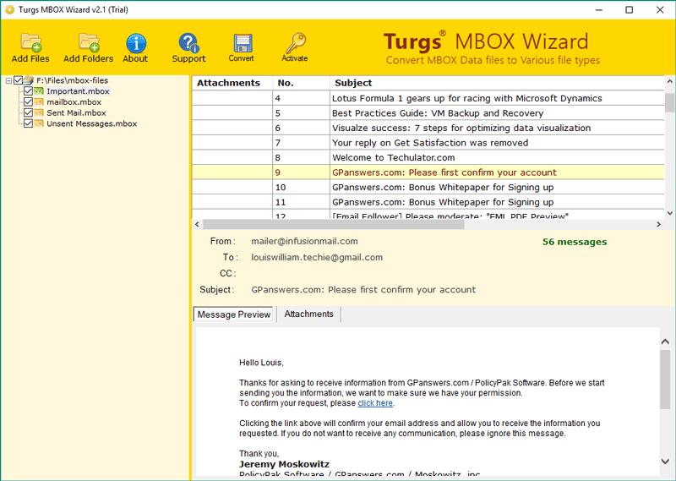Select email 'Lotus Formula 1 gears up for racing'
The image size is (676, 481).
[x=428, y=98]
